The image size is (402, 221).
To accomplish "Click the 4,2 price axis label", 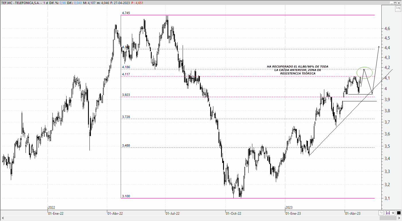I will (x=387, y=68).
